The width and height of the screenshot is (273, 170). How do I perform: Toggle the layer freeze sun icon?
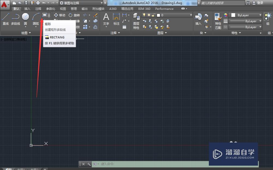pos(149,15)
